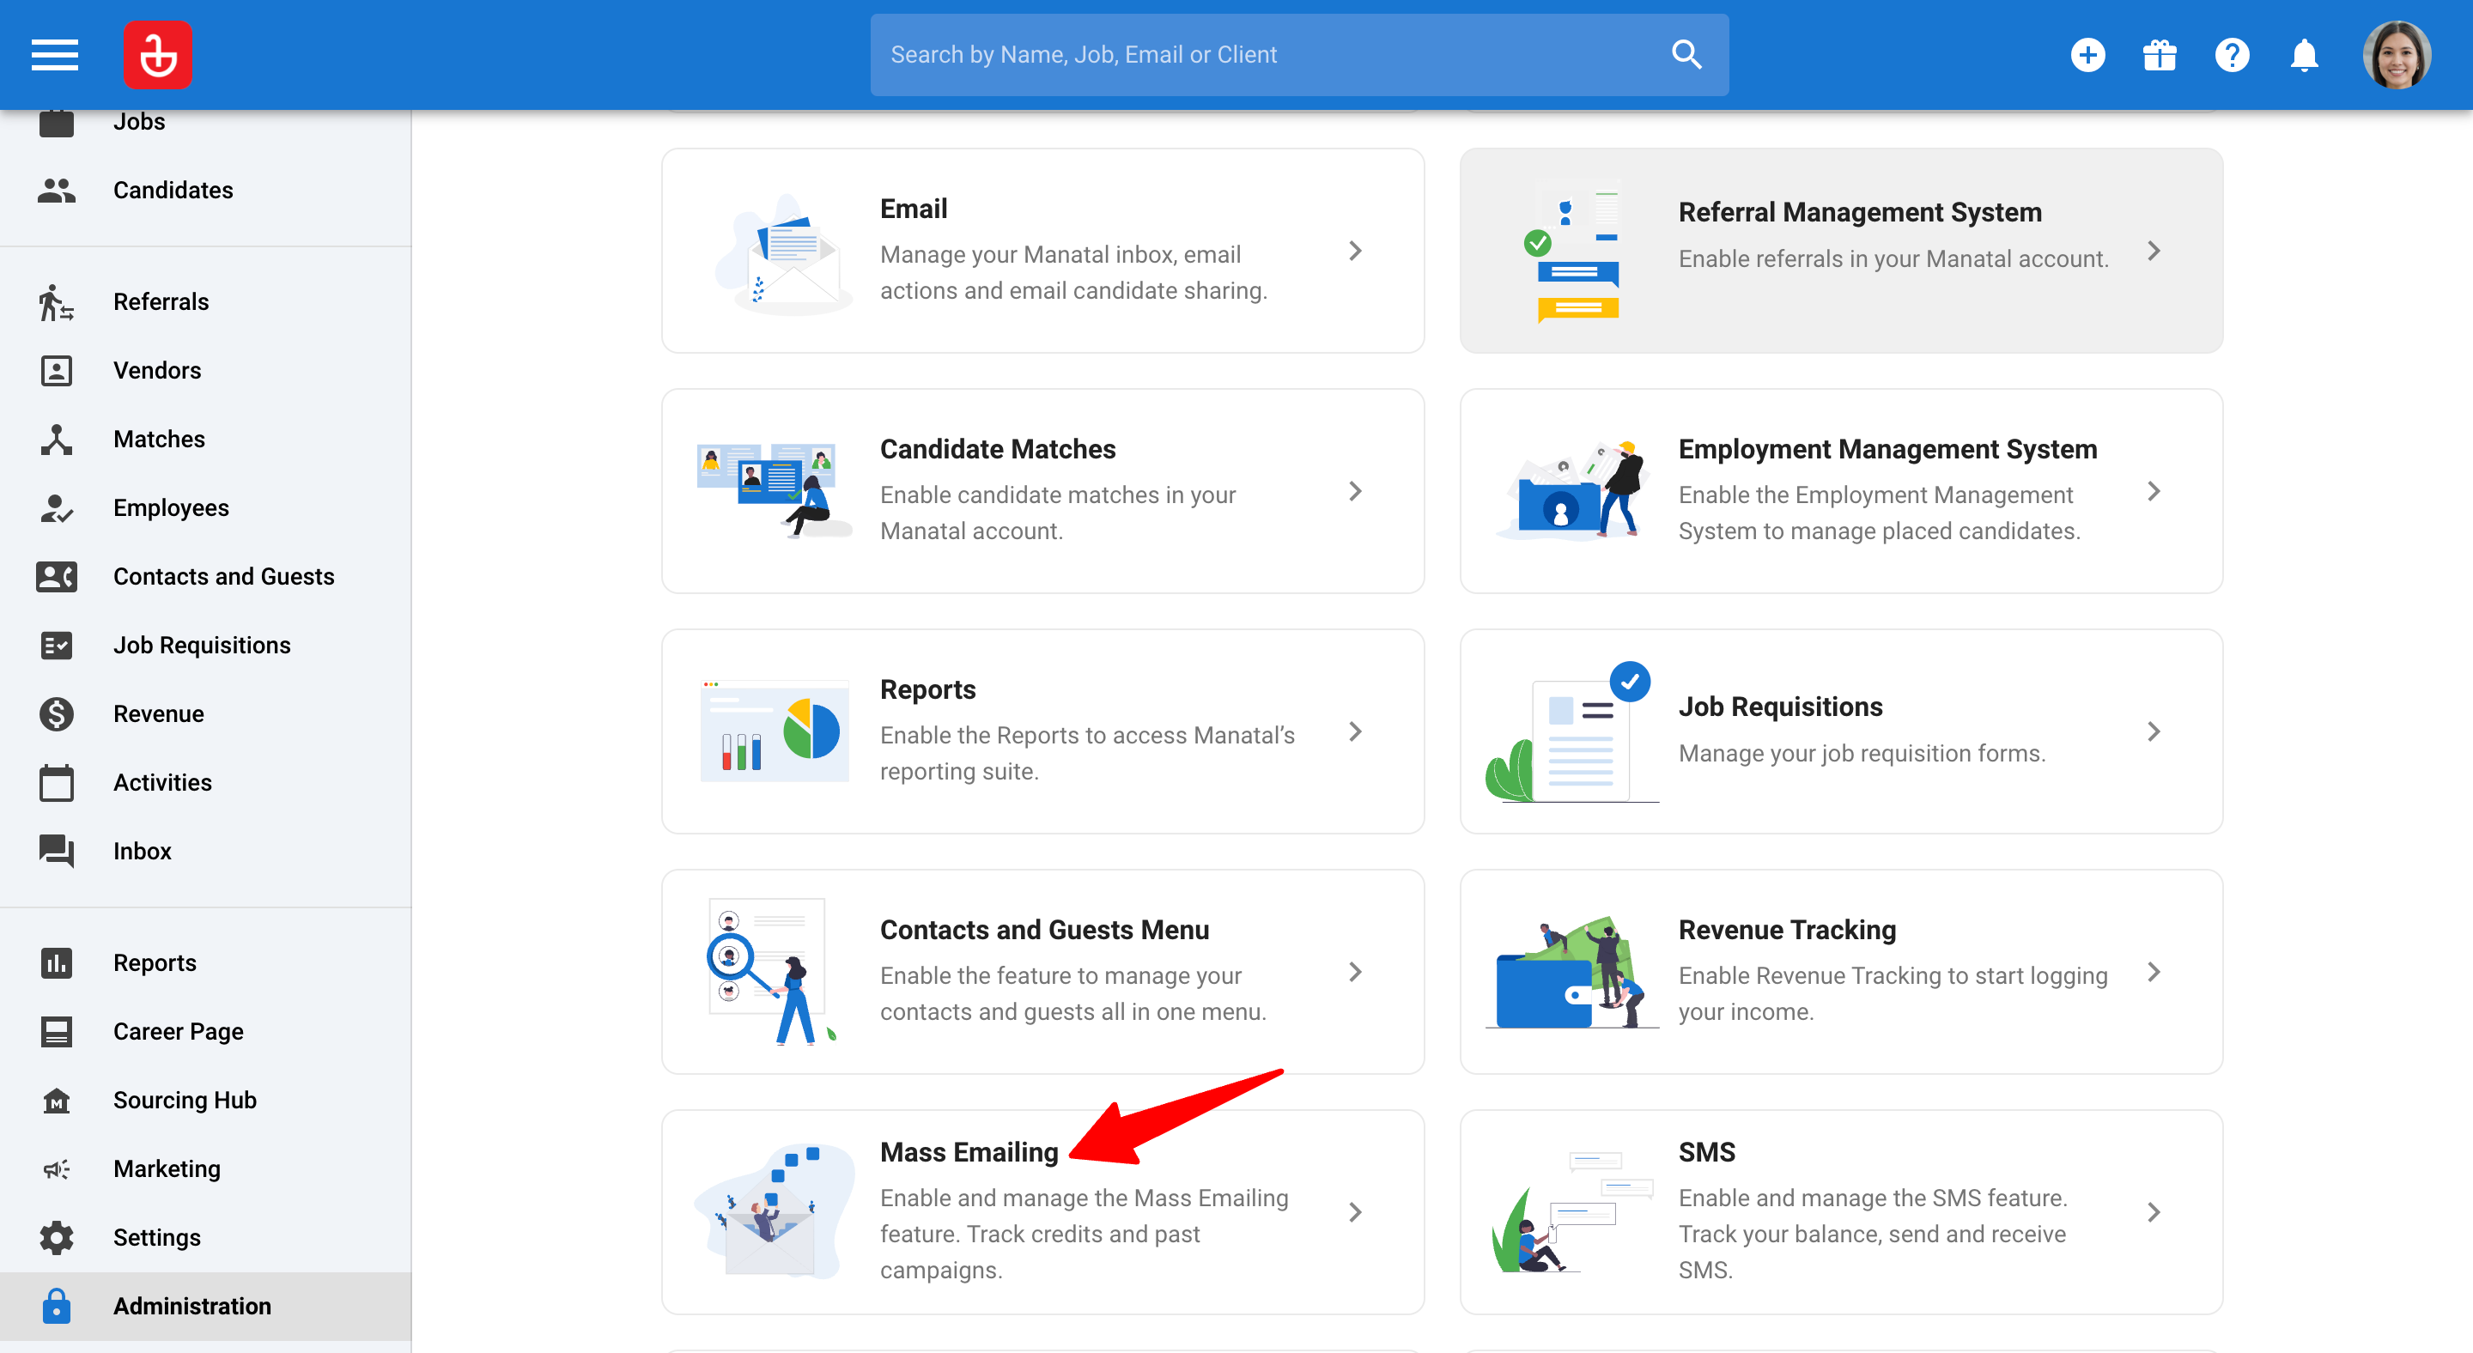
Task: Expand the Mass Emailing chevron
Action: (1355, 1213)
